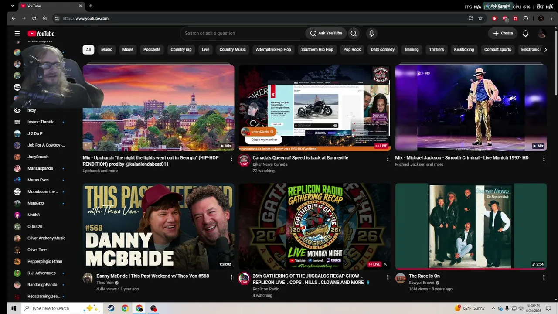Go to the YouTube home logo
This screenshot has width=558, height=314.
[x=41, y=34]
